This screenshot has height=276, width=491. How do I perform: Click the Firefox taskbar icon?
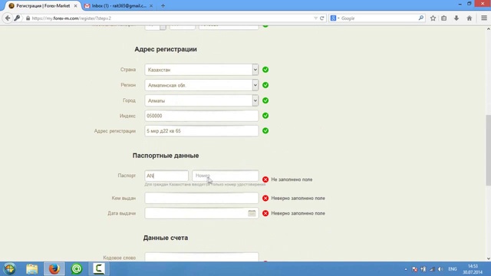click(x=54, y=269)
